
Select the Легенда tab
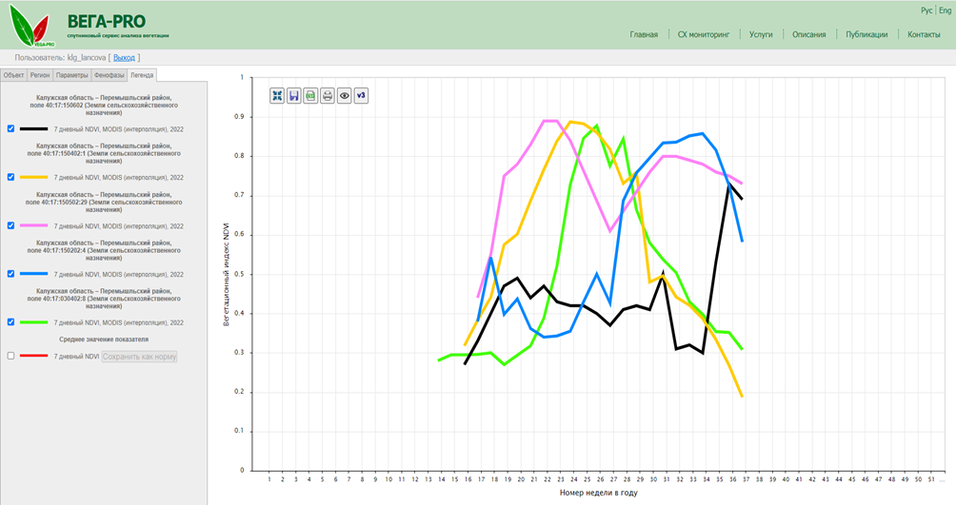coord(142,75)
